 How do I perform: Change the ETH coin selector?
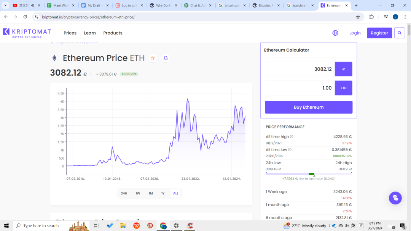(x=343, y=88)
